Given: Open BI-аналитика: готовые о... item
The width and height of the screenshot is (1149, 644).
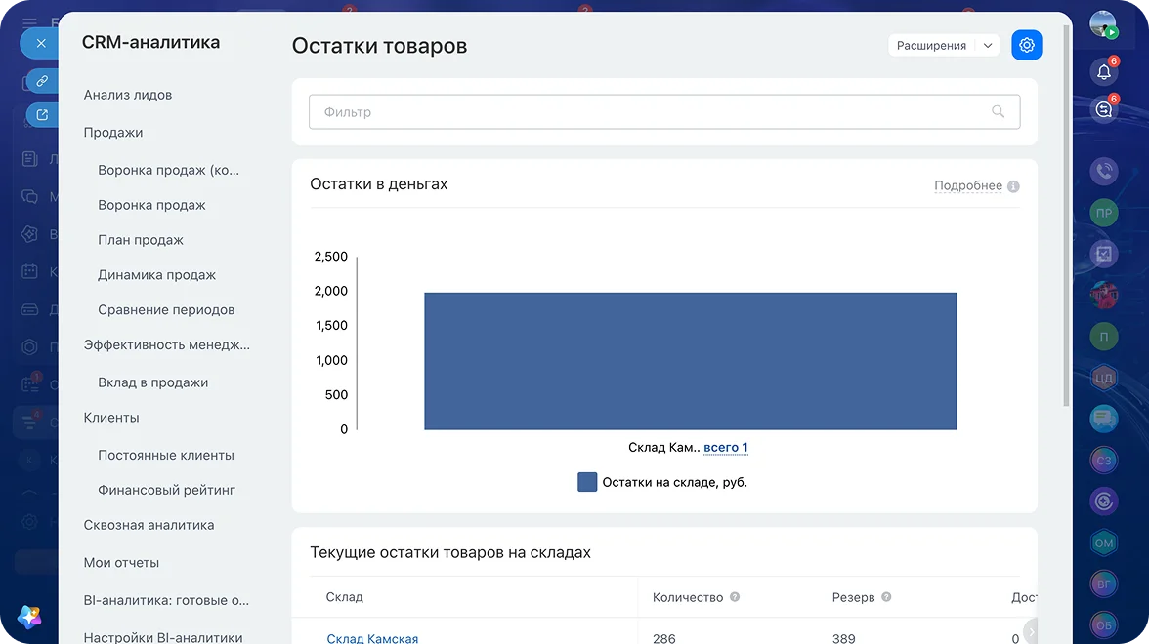Looking at the screenshot, I should pos(166,600).
